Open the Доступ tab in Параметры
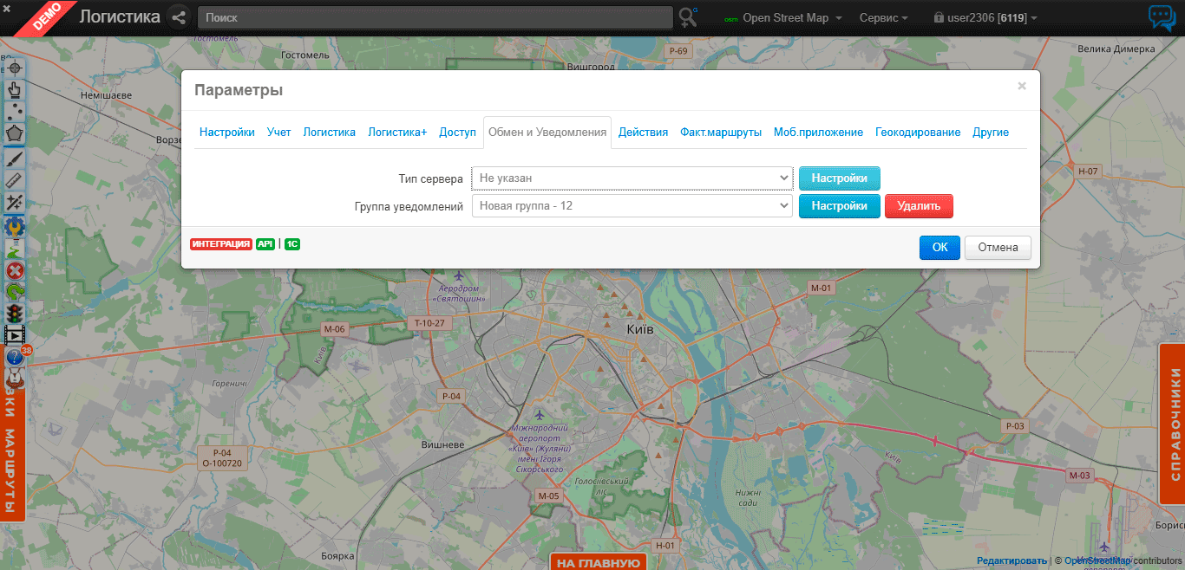The image size is (1185, 570). (x=457, y=132)
